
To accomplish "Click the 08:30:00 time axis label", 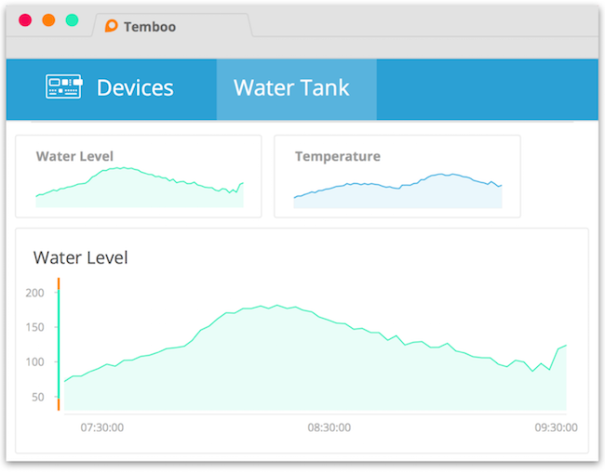I will click(329, 427).
